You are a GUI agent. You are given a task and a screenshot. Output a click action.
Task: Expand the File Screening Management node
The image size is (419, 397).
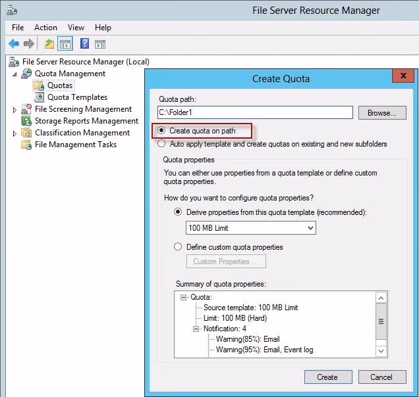pos(14,110)
